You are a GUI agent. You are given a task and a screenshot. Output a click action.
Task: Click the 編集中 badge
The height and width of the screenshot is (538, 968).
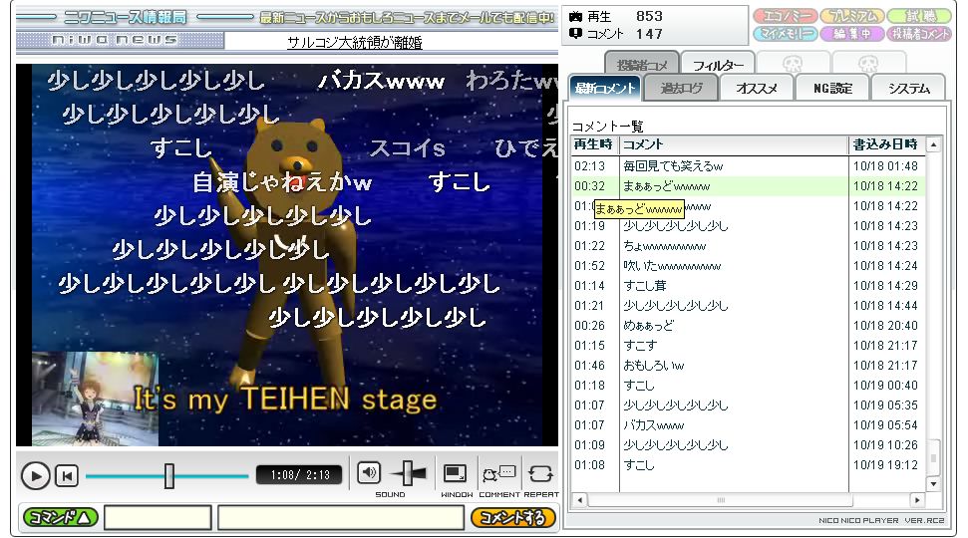pyautogui.click(x=852, y=34)
